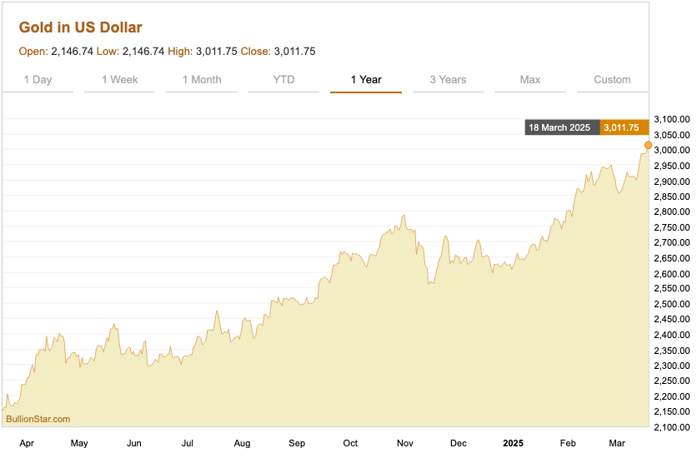Click the 2025 label on the x-axis
The height and width of the screenshot is (458, 697).
[513, 443]
